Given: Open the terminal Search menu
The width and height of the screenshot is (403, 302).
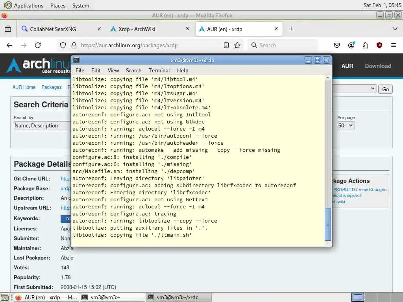Looking at the screenshot, I should pyautogui.click(x=134, y=70).
